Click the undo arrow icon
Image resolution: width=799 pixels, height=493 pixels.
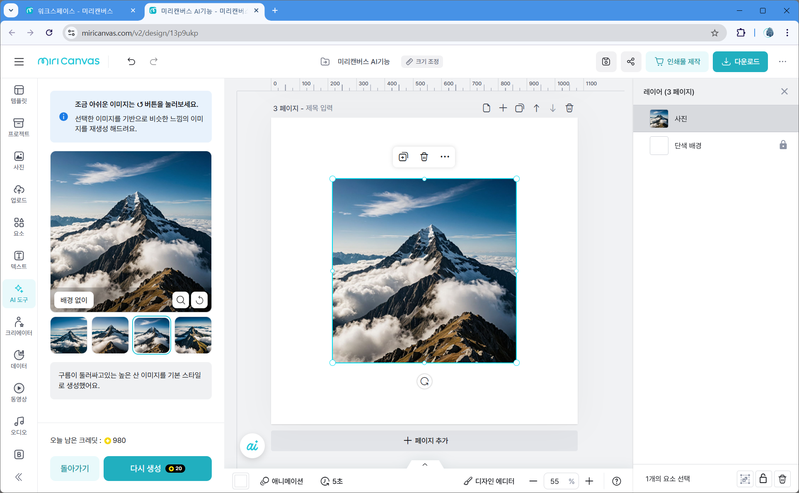[x=131, y=61]
